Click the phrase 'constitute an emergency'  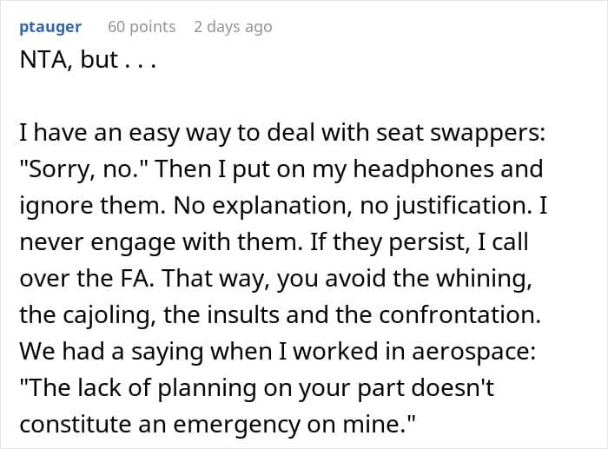(160, 424)
